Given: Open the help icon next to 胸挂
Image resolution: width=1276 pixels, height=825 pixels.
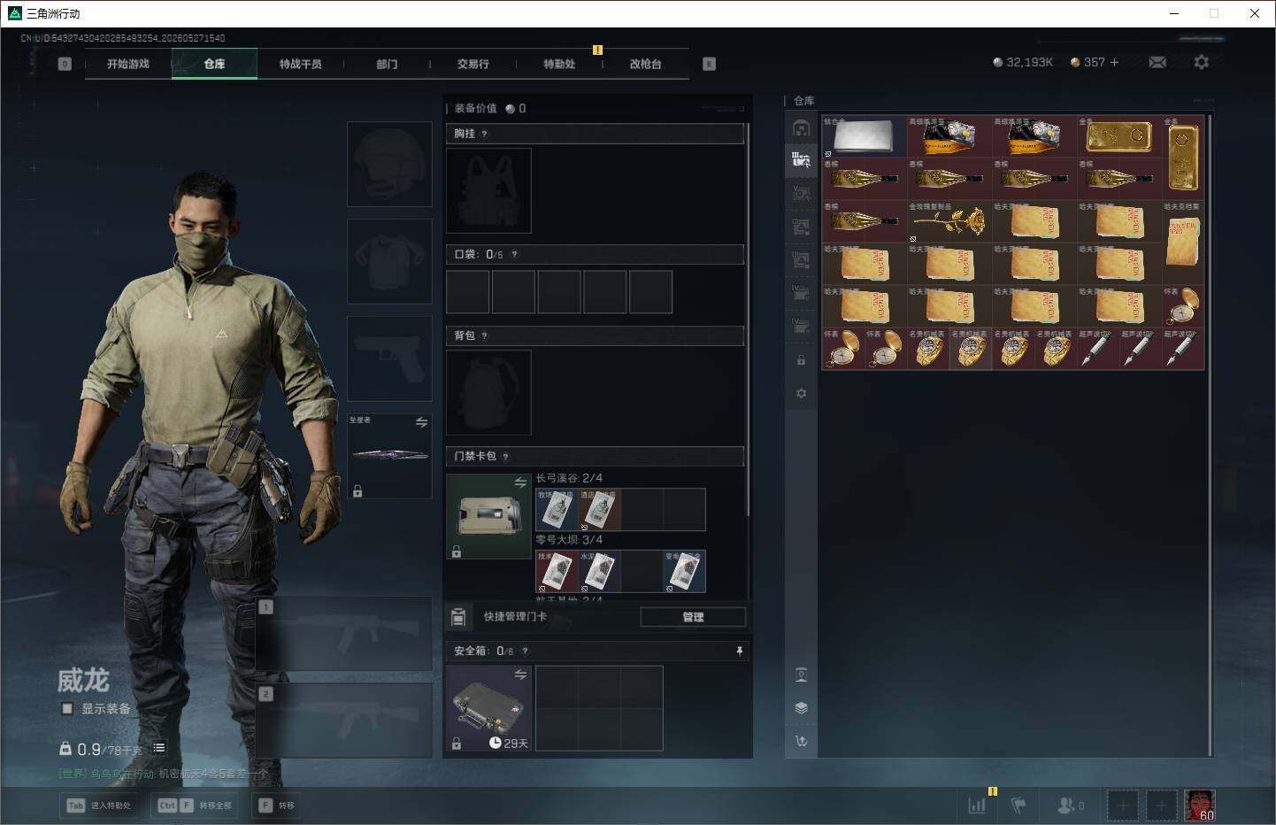Looking at the screenshot, I should click(484, 134).
